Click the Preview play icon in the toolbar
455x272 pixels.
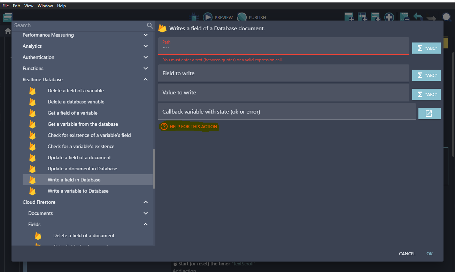[x=208, y=17]
